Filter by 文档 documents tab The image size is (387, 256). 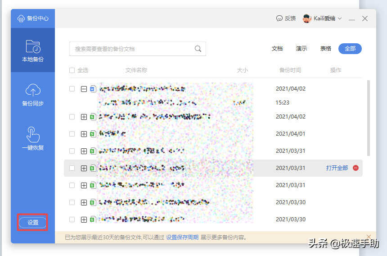point(277,49)
